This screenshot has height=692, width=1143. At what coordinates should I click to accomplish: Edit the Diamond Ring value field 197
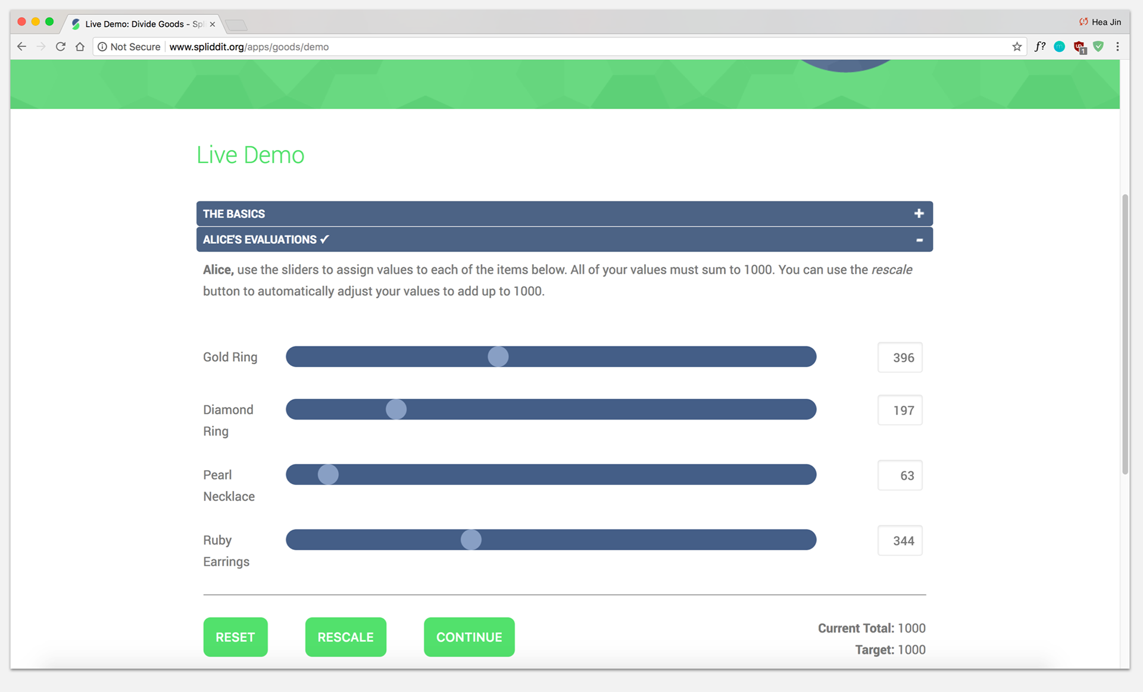pyautogui.click(x=900, y=410)
